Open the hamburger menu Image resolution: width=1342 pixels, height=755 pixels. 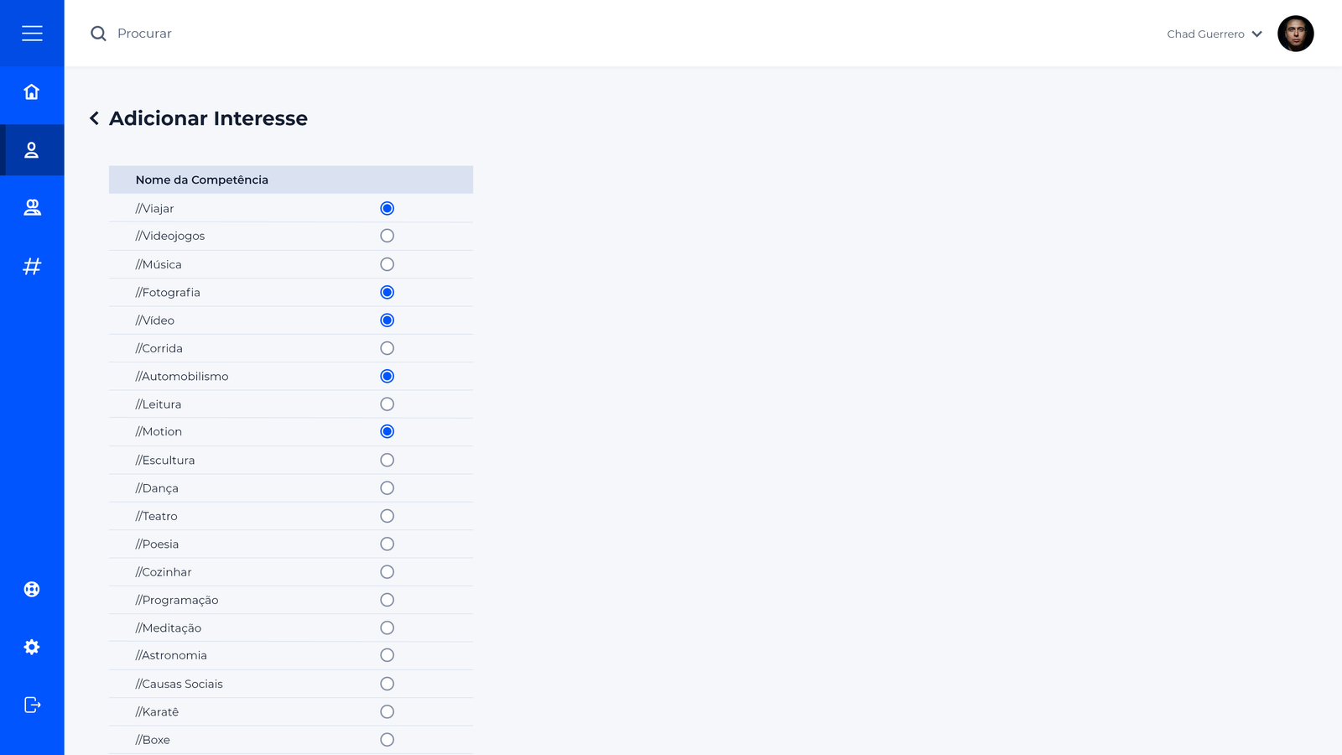coord(32,34)
